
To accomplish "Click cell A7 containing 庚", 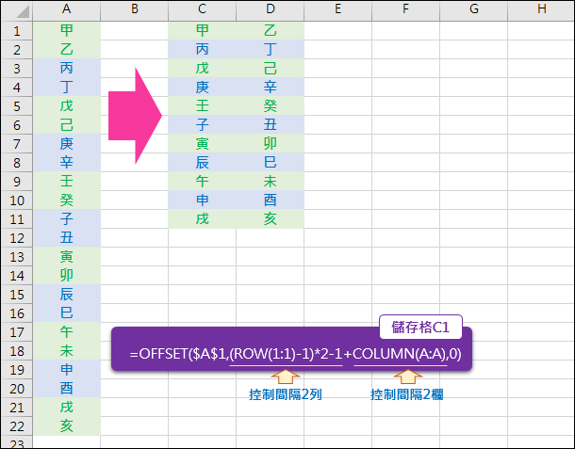I will coord(66,144).
